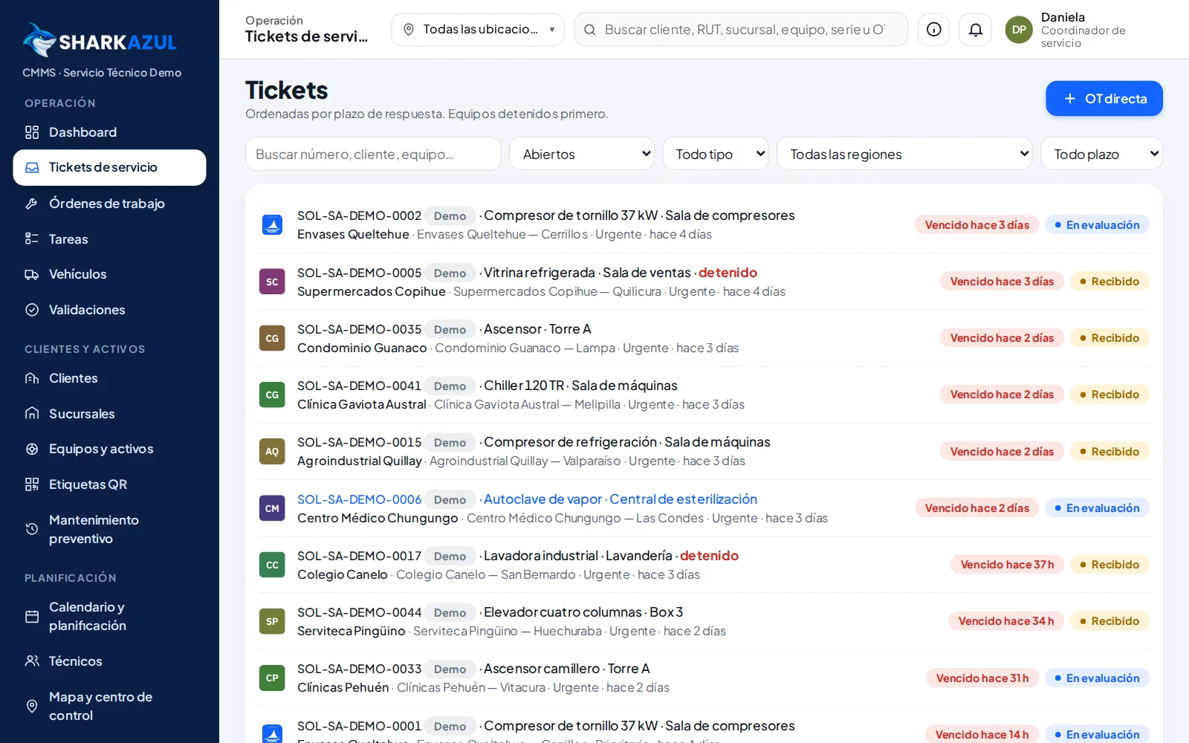Screen dimensions: 1189x743
Task: Click CG avatar of Clínica Gaviota Austral
Action: (x=272, y=395)
